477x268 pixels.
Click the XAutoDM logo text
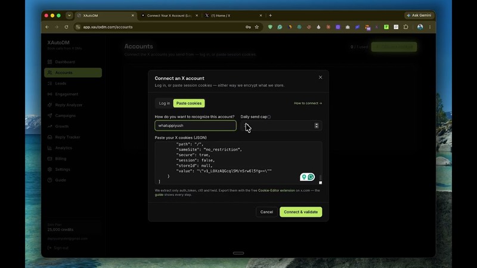click(x=58, y=42)
